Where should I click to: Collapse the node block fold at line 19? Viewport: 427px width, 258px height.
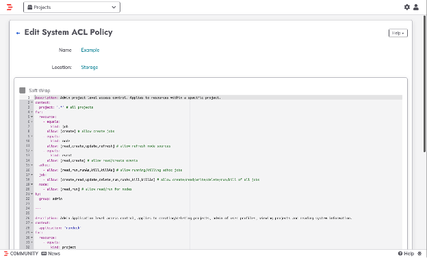(x=32, y=184)
